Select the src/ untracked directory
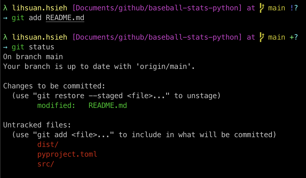 click(46, 164)
